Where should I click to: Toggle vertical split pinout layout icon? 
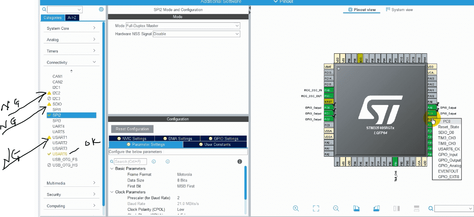tap(397, 208)
